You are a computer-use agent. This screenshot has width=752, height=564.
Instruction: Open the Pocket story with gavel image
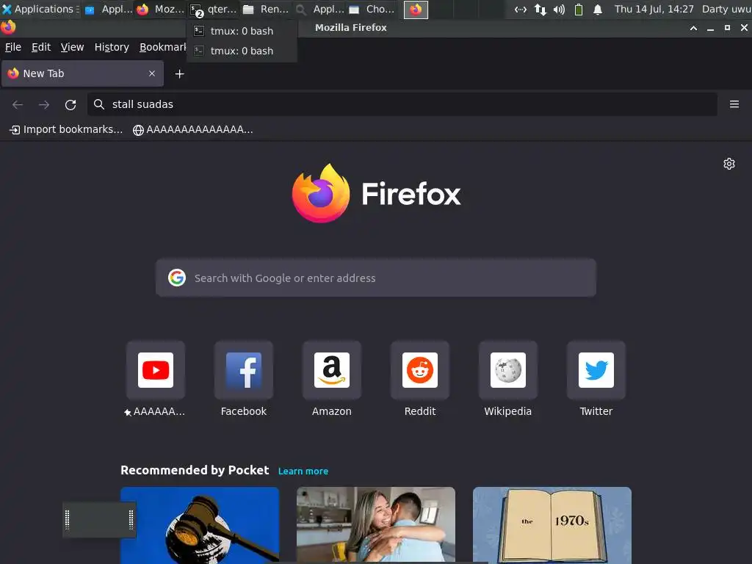point(200,525)
